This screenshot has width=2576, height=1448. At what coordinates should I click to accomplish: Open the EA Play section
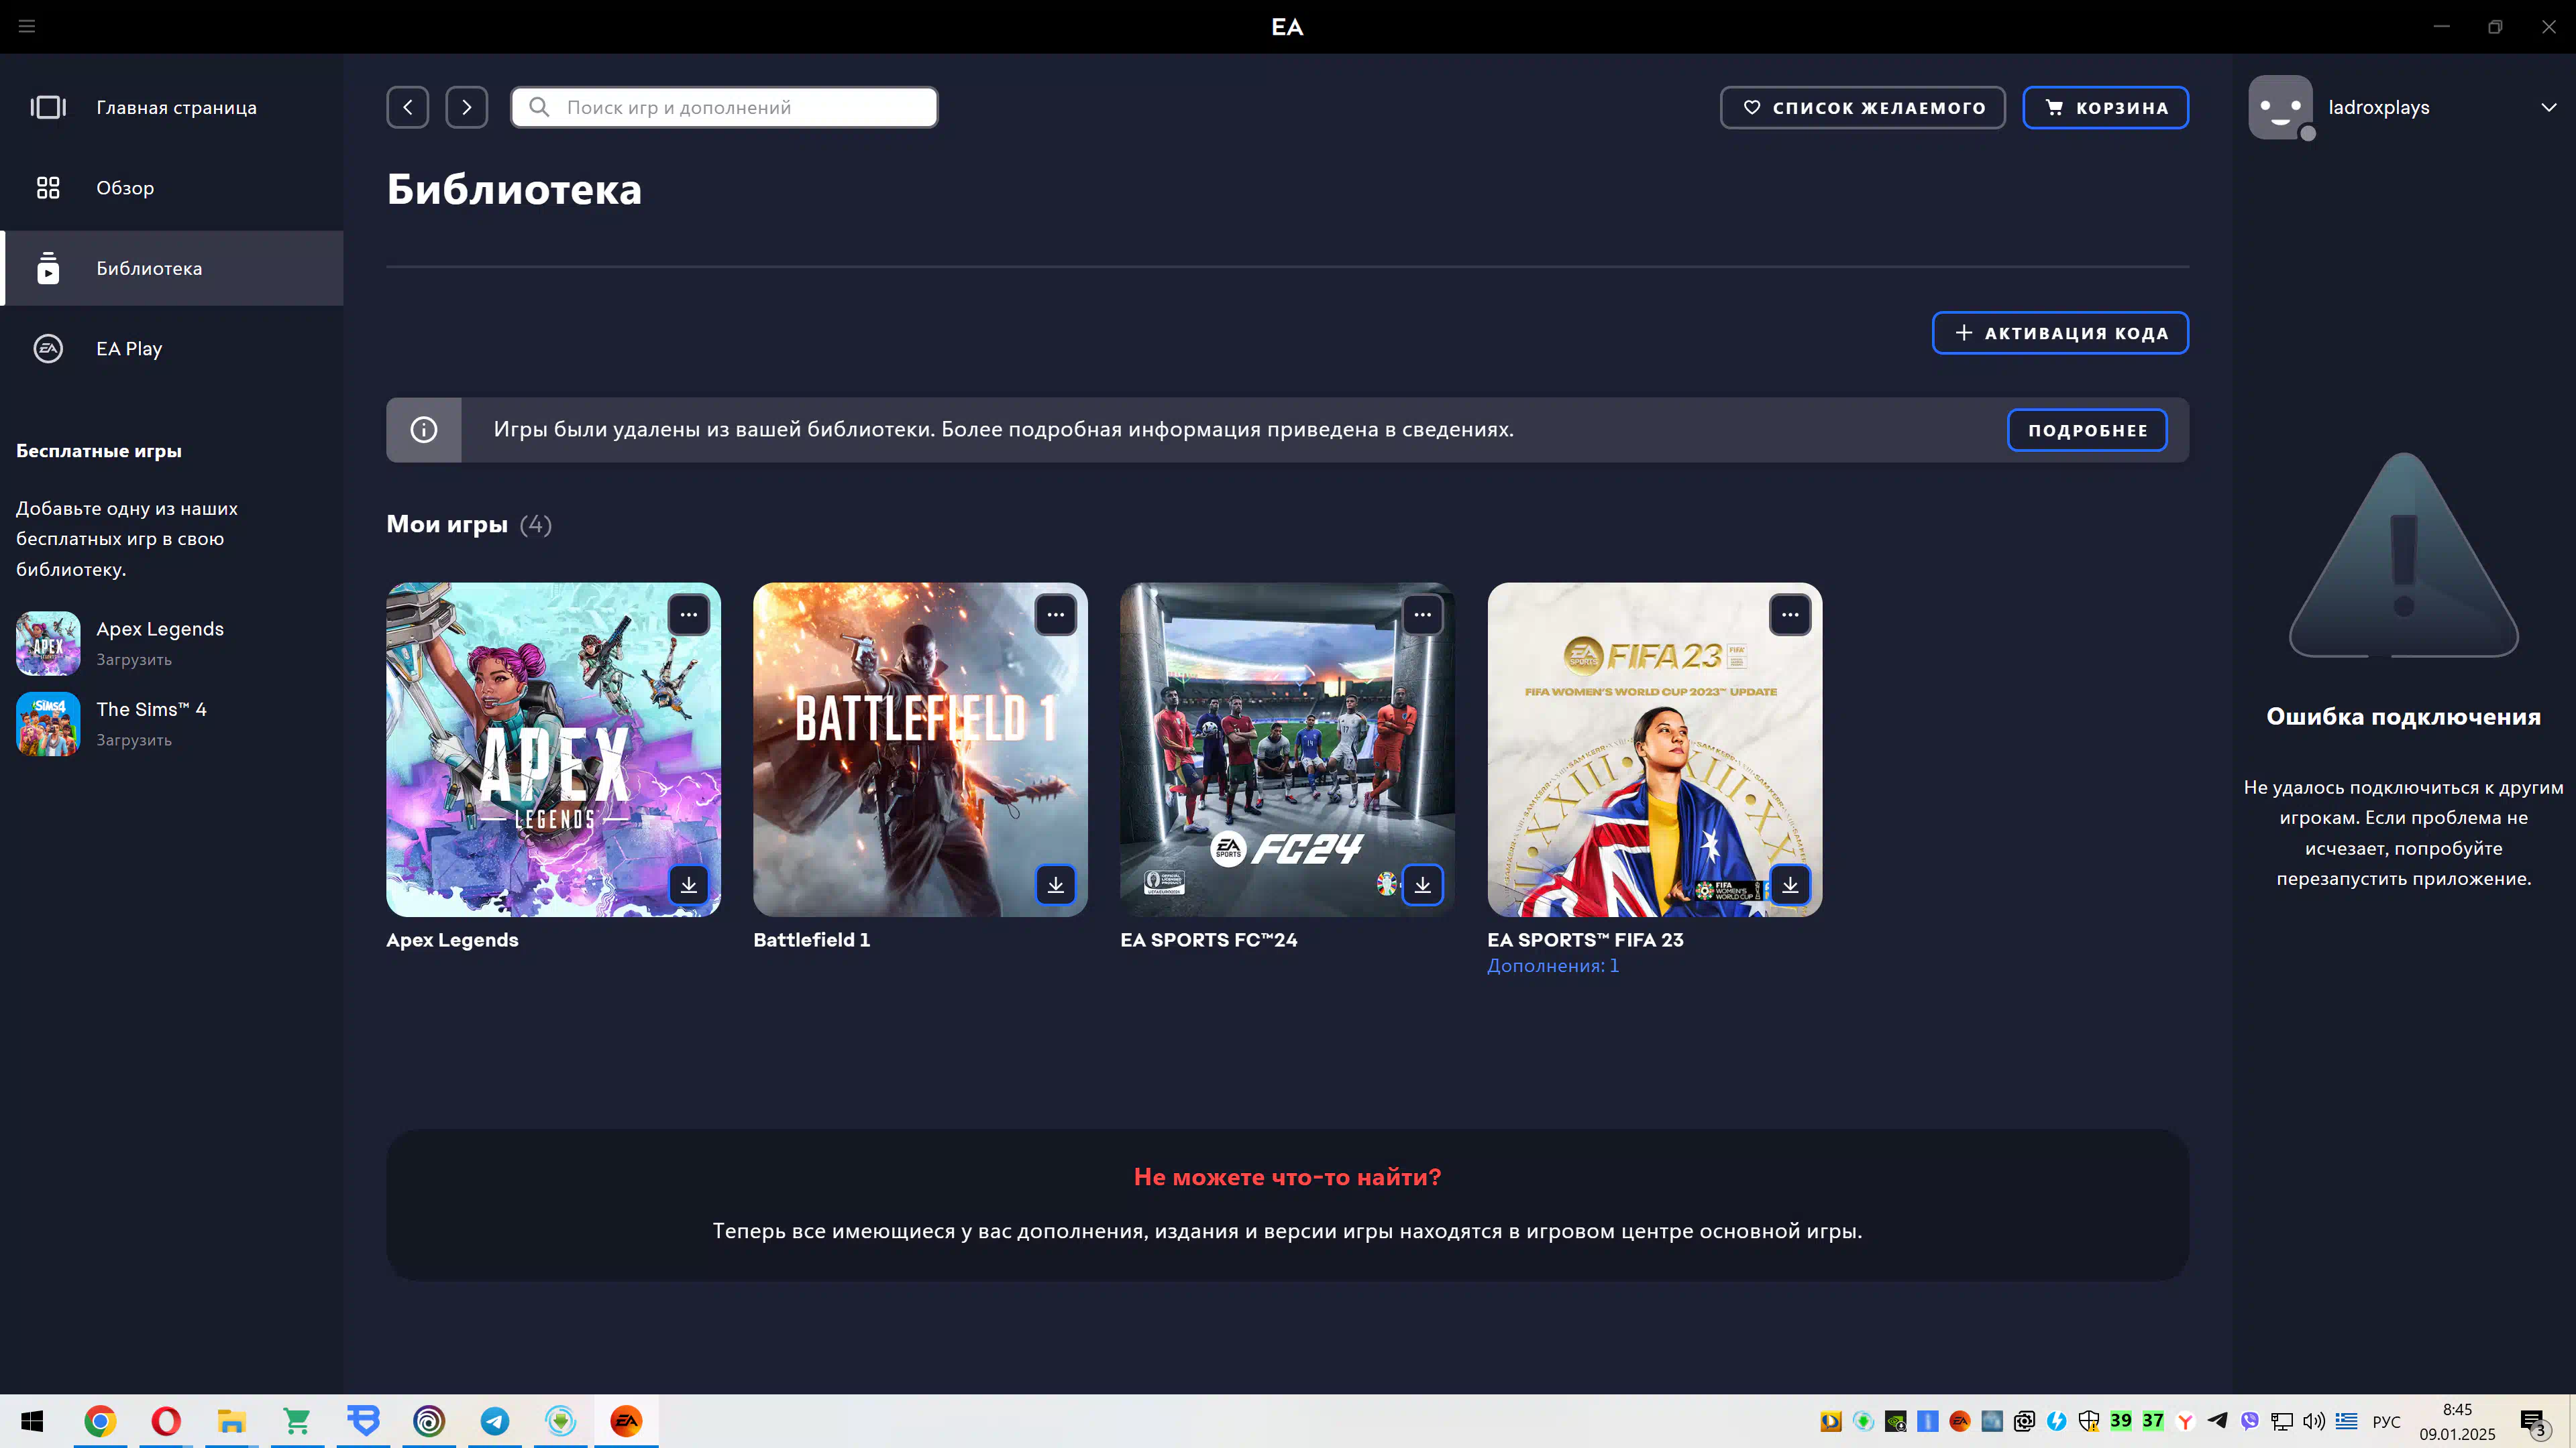(x=172, y=349)
